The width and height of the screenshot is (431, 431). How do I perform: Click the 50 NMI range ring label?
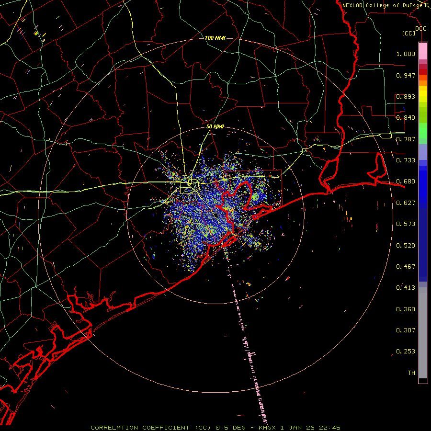215,127
